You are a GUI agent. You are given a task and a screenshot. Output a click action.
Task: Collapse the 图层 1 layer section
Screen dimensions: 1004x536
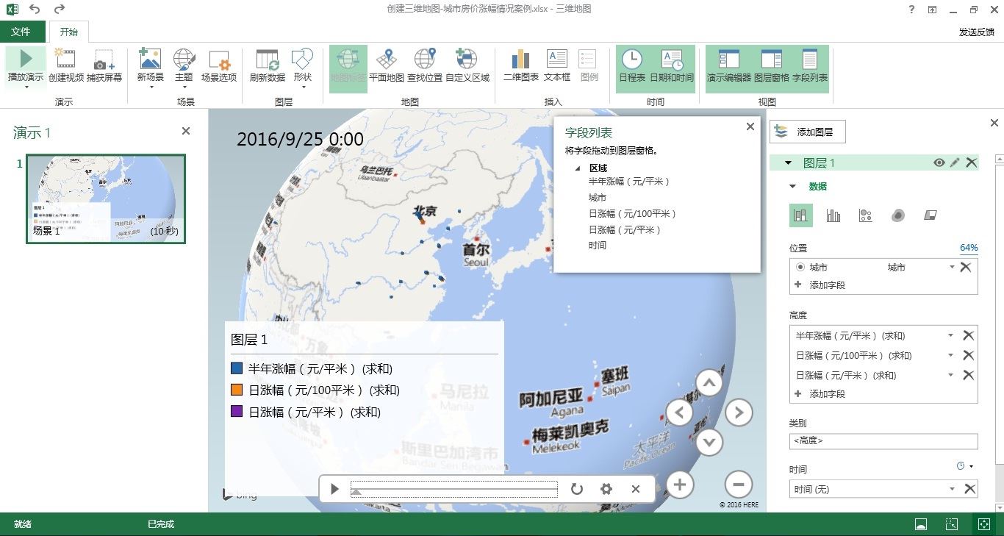point(788,163)
